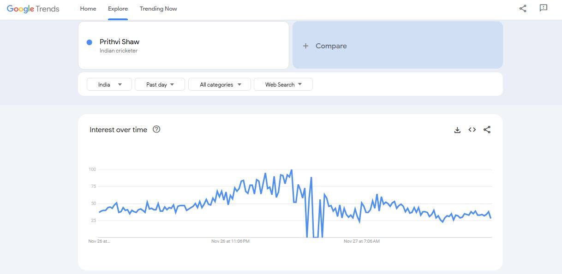The height and width of the screenshot is (274, 562).
Task: Click the share icon in top header
Action: coord(523,8)
